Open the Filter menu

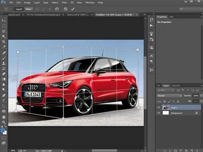click(64, 3)
